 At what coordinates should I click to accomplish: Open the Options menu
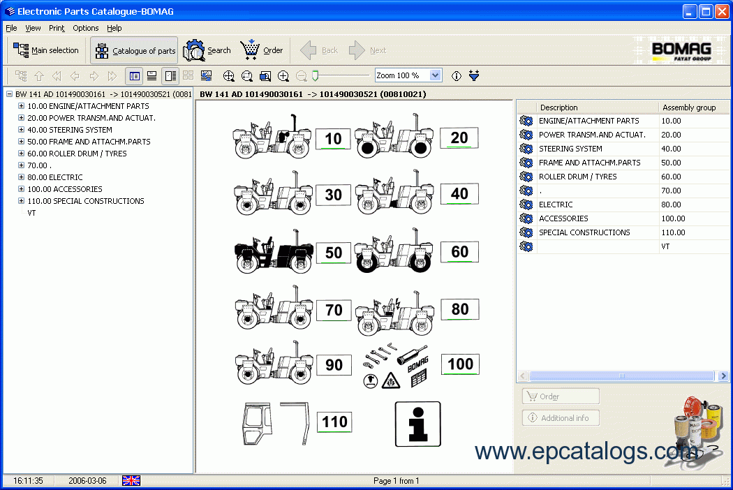[x=86, y=28]
